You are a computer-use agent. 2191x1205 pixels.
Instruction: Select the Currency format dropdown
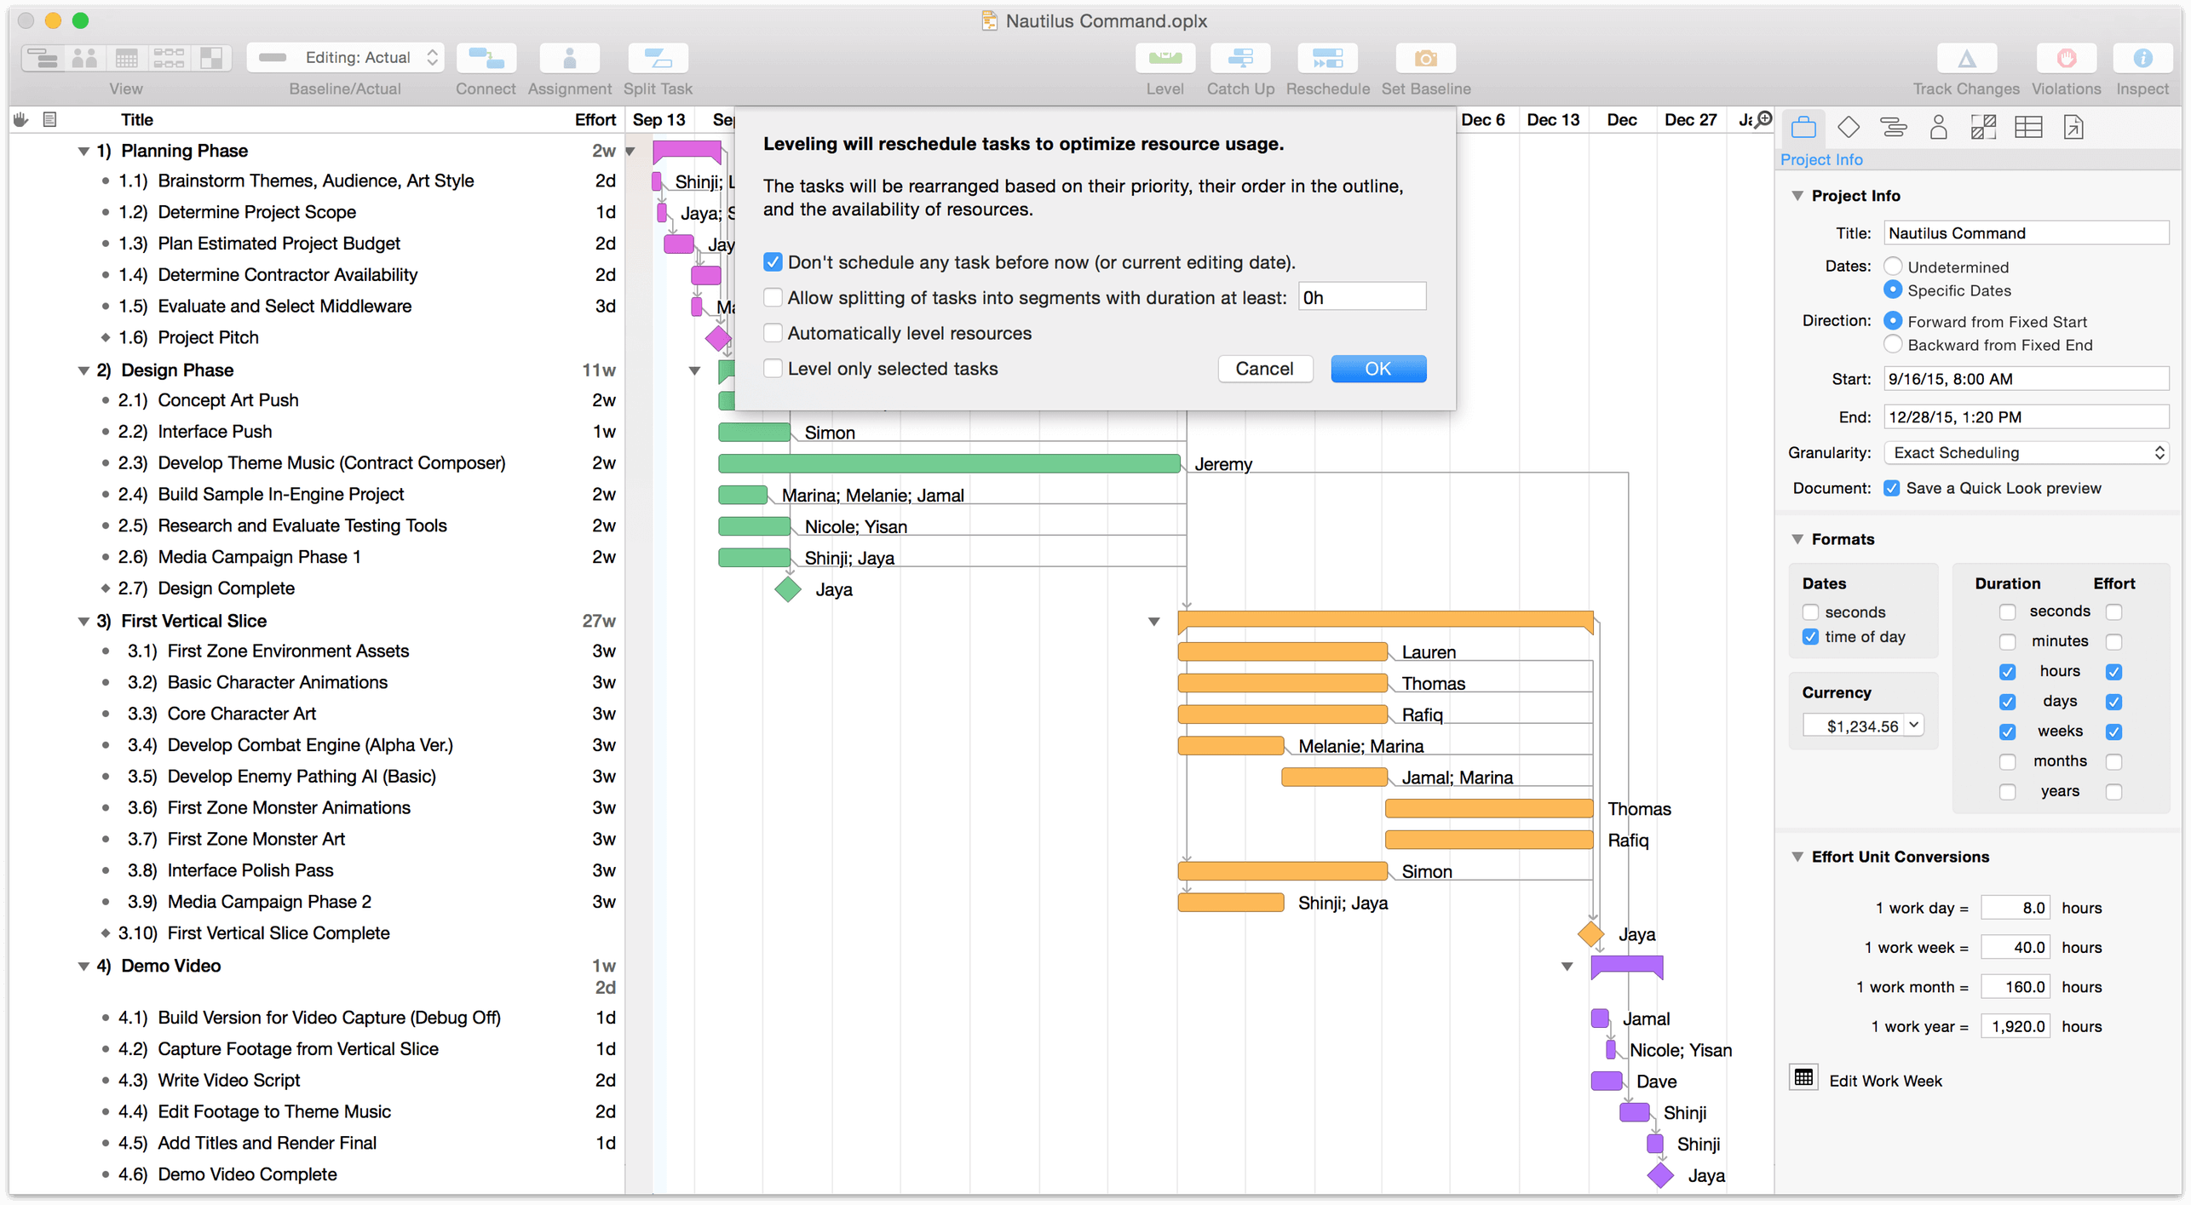[1860, 726]
